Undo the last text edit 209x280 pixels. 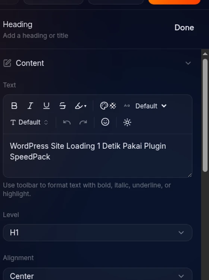(67, 122)
